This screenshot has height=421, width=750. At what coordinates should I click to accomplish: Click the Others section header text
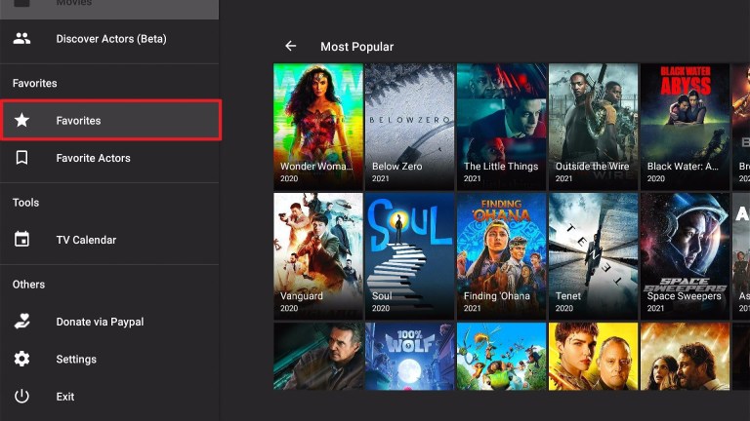(x=28, y=285)
